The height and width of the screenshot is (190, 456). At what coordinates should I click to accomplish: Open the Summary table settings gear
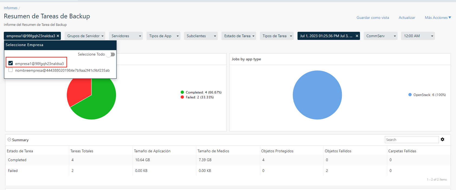(442, 139)
